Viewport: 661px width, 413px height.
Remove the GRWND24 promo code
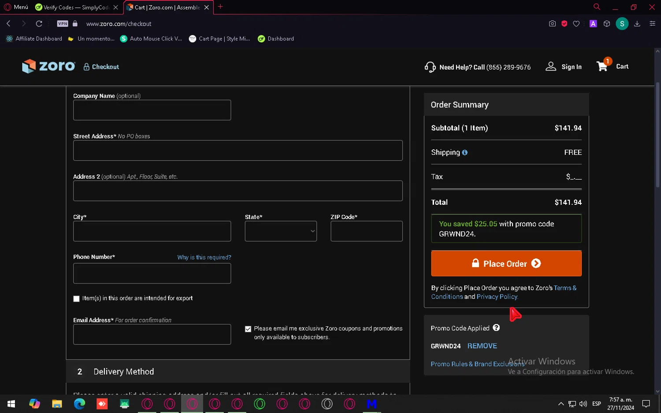pyautogui.click(x=482, y=346)
